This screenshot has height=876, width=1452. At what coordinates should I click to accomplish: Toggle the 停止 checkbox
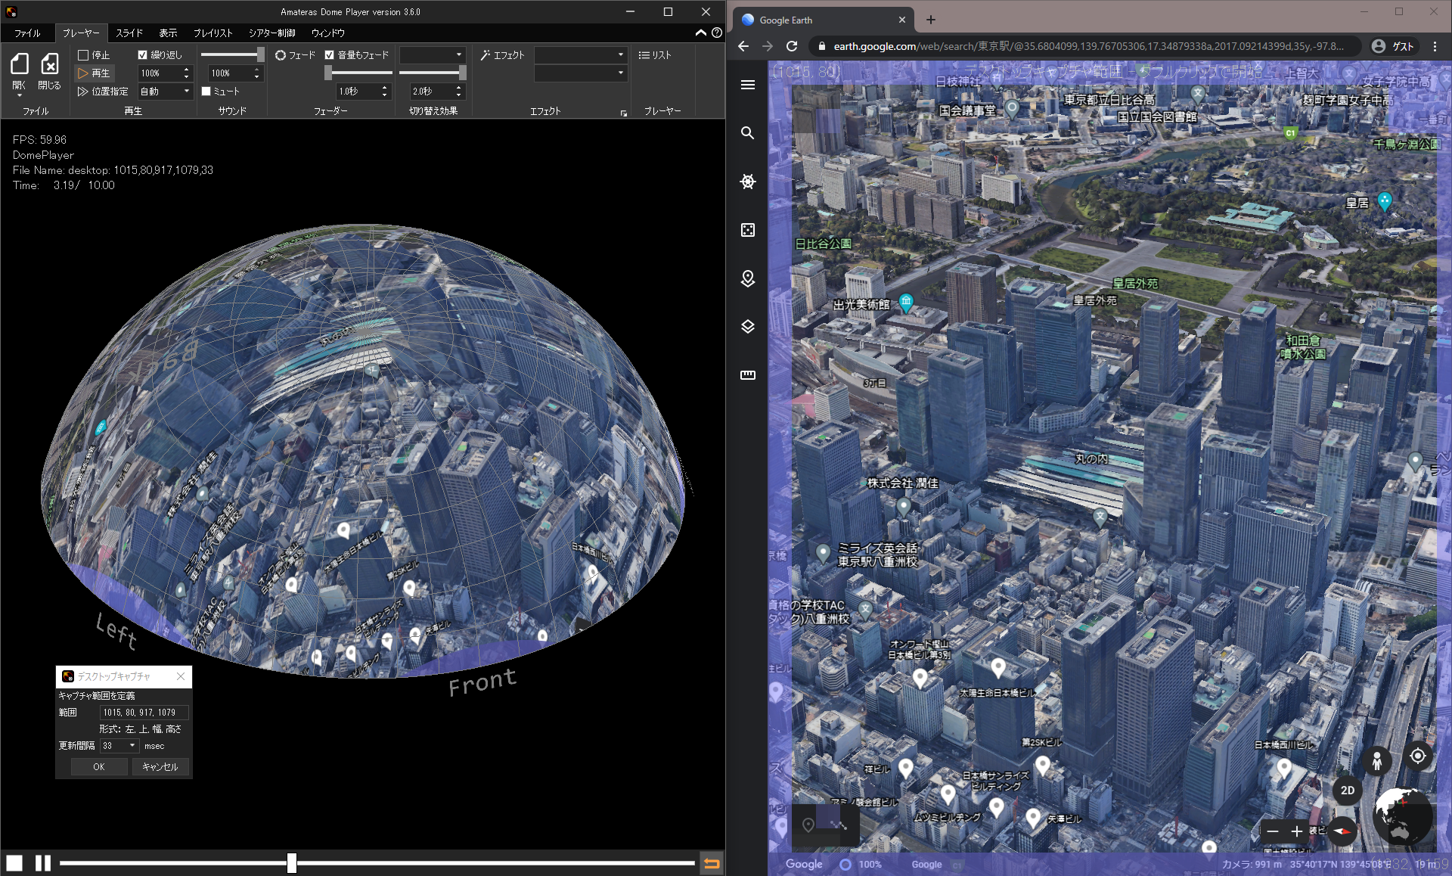tap(83, 55)
